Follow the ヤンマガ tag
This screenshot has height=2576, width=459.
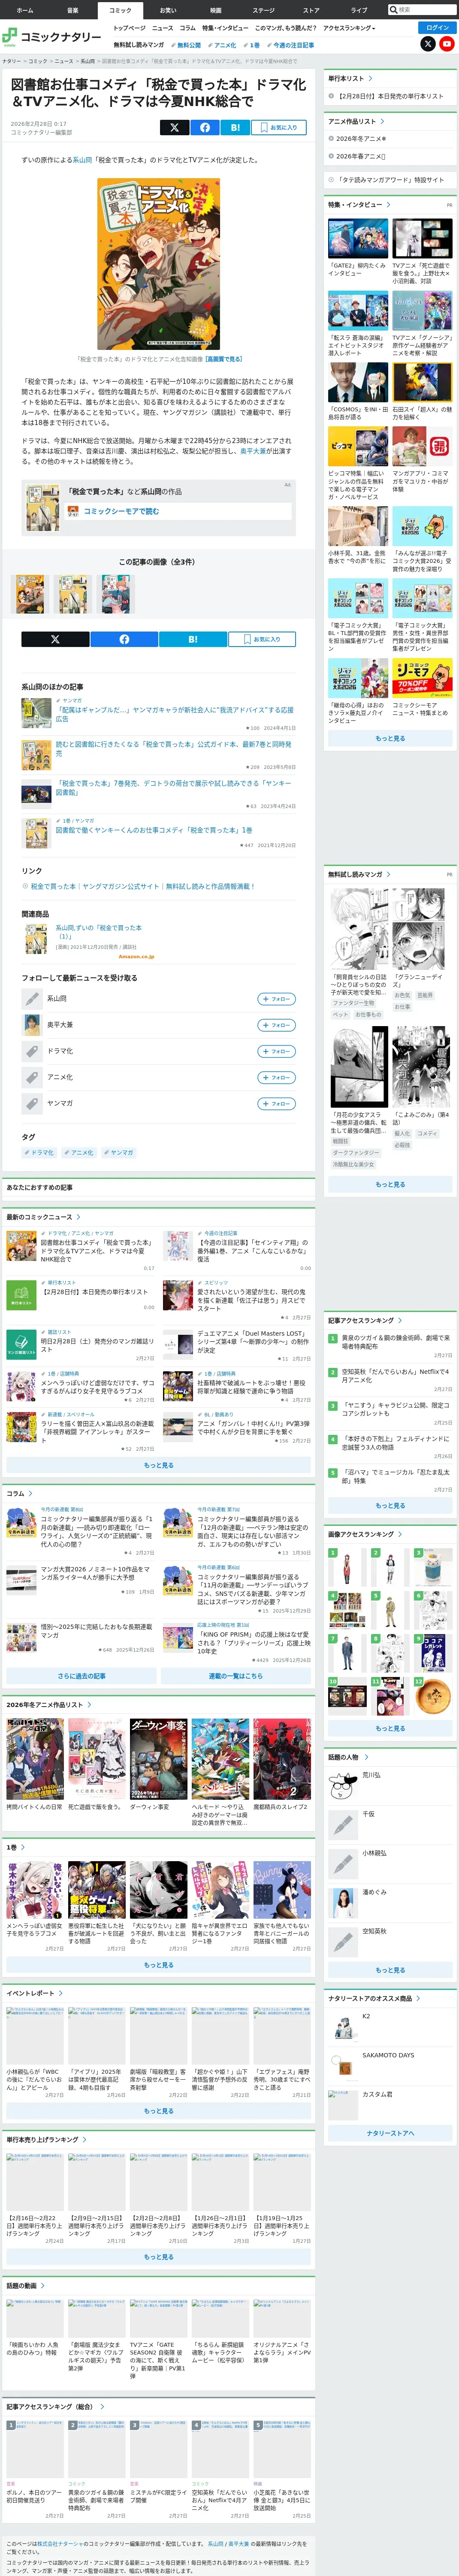277,1103
